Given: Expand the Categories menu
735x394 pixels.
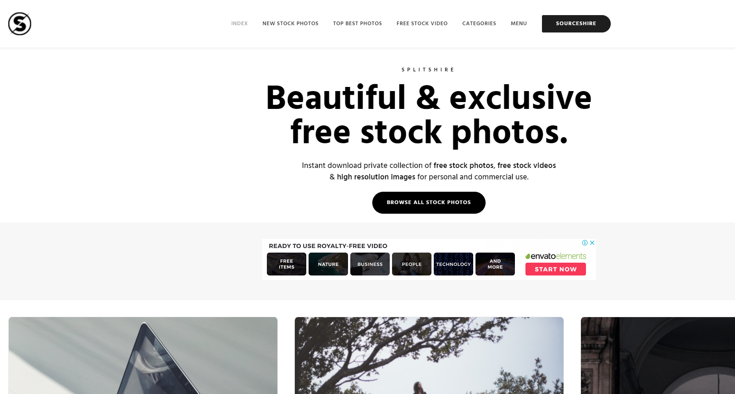Looking at the screenshot, I should point(479,23).
